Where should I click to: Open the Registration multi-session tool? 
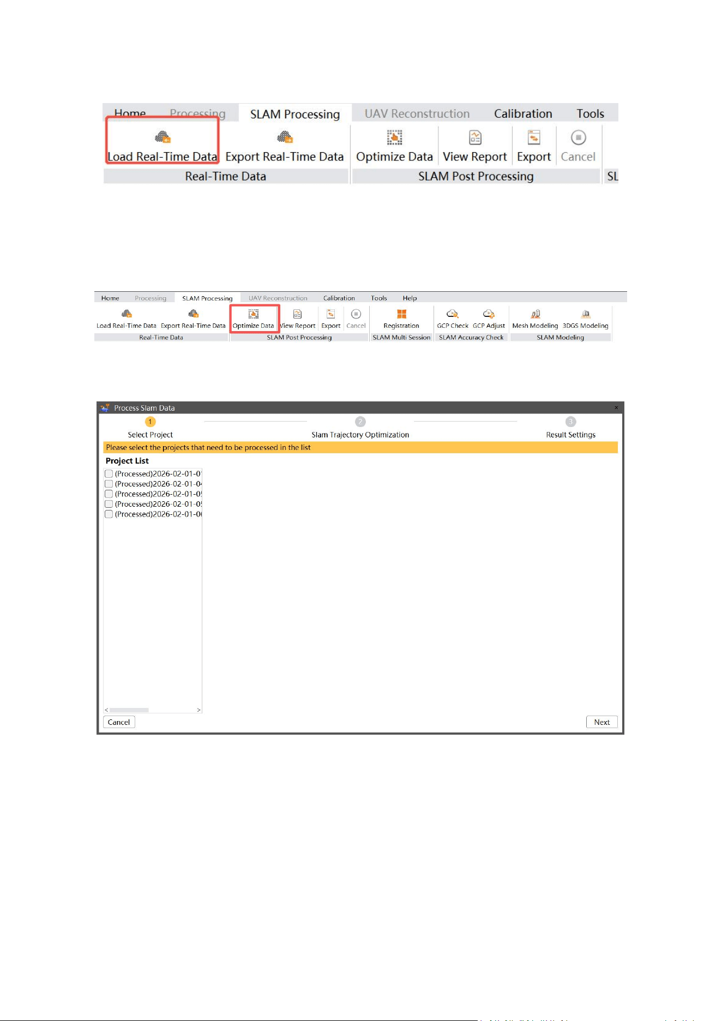pyautogui.click(x=401, y=319)
